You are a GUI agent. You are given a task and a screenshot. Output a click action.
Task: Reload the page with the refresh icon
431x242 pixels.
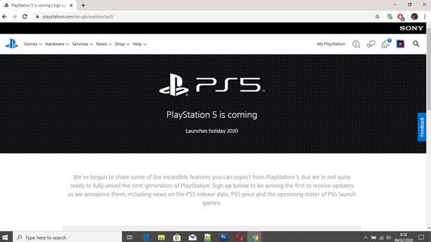click(x=25, y=16)
